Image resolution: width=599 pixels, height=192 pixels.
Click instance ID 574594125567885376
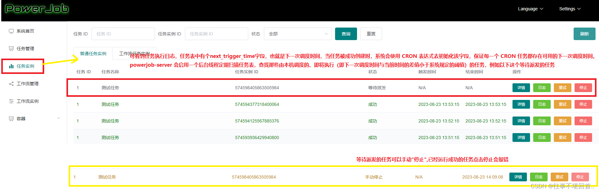coord(257,121)
